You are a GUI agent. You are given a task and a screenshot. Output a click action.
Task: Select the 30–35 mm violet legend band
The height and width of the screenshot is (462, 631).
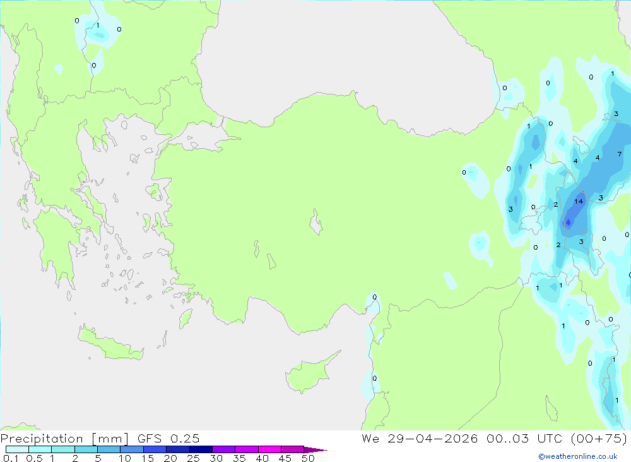pyautogui.click(x=224, y=449)
